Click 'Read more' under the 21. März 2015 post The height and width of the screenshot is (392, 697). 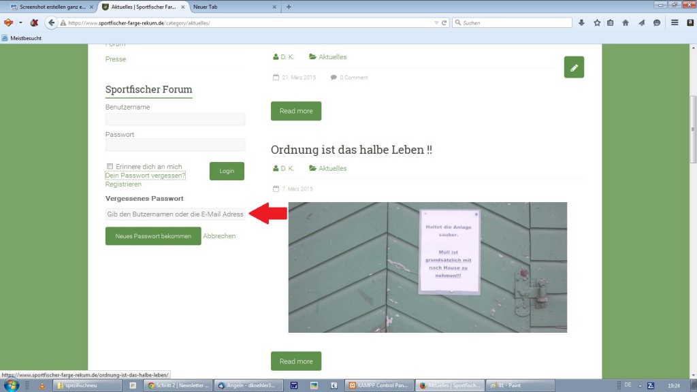[296, 111]
